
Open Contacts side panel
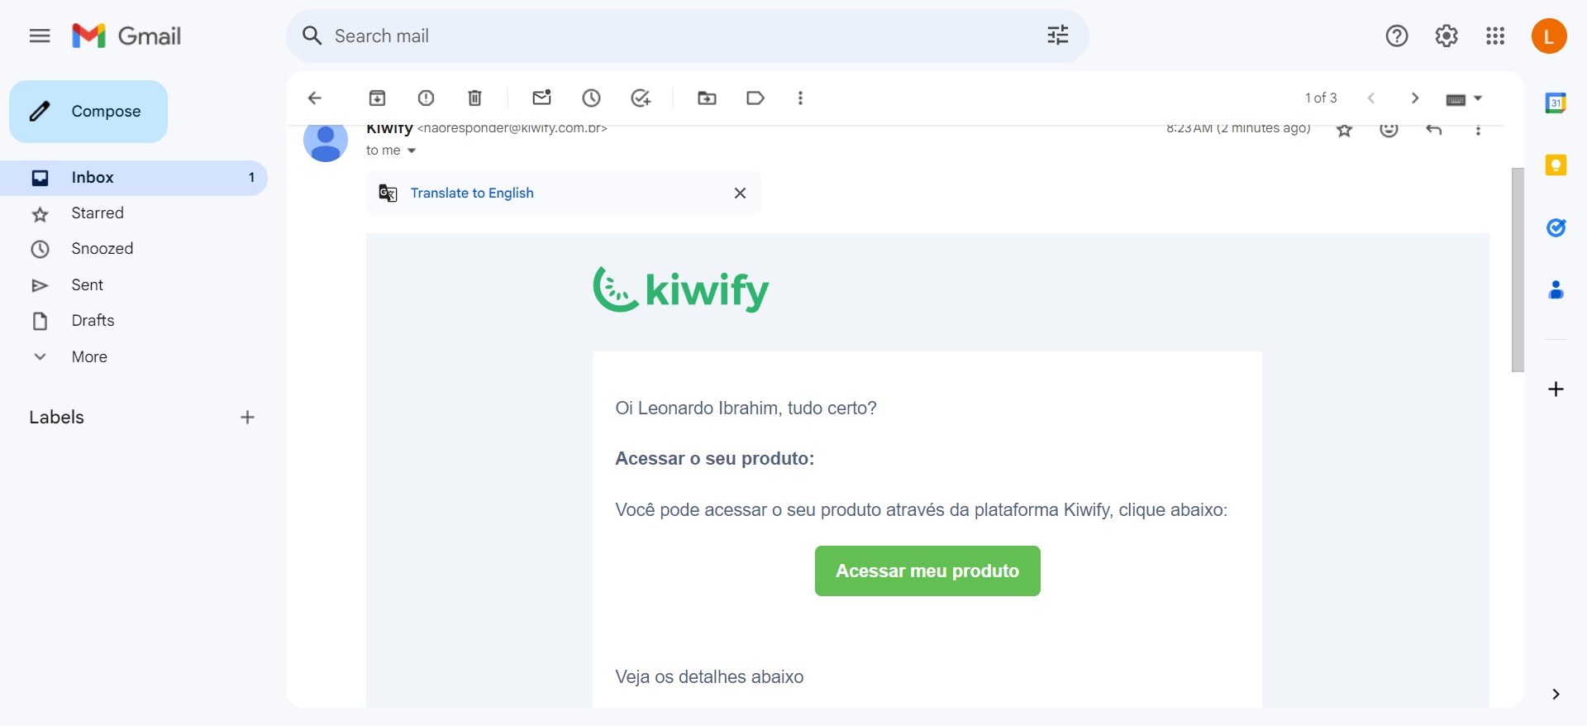tap(1556, 289)
